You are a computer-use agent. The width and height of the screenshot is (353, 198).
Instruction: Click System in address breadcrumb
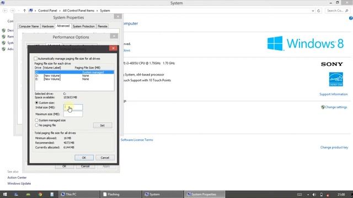105,10
